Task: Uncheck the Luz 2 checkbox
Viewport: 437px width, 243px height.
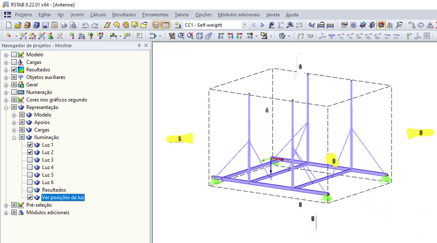Action: click(30, 152)
